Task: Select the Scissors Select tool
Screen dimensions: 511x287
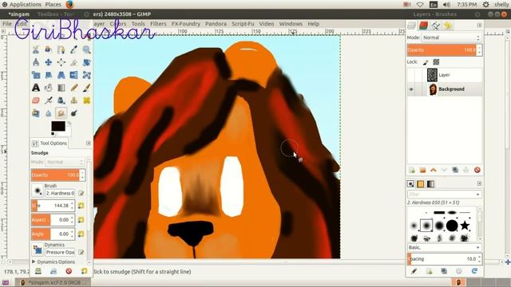Action: [x=36, y=49]
